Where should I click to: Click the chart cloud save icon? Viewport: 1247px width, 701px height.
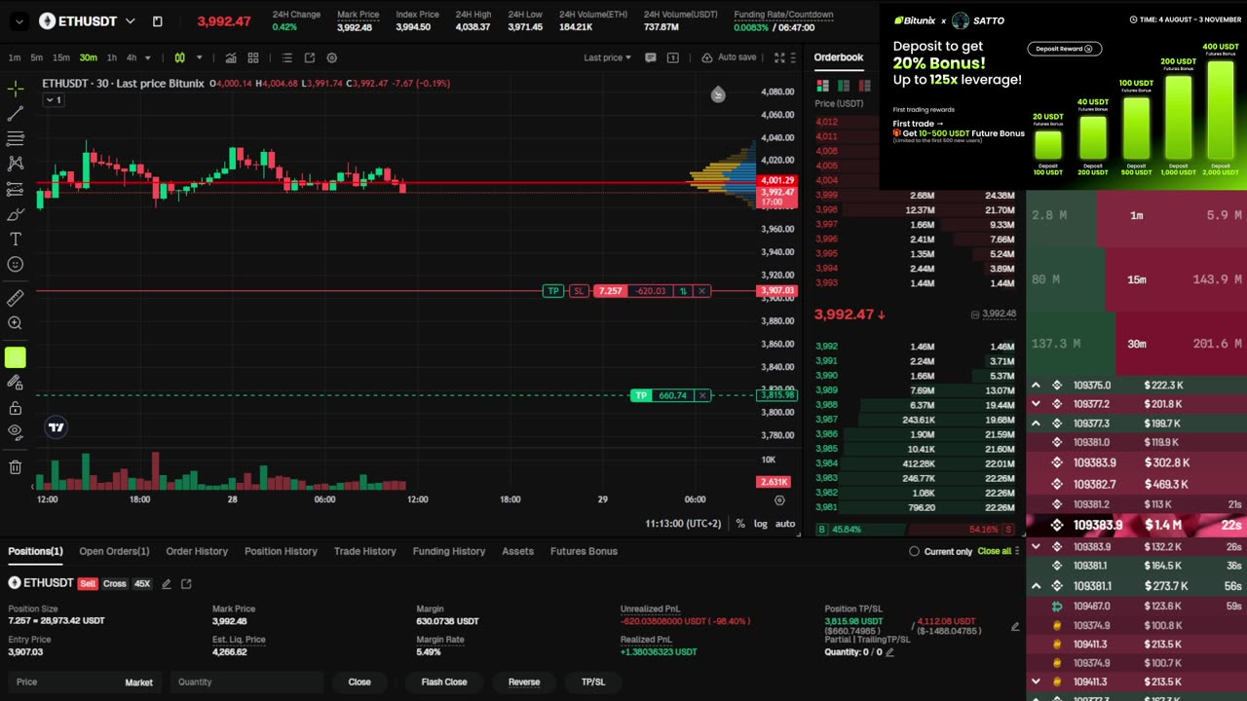click(x=707, y=57)
